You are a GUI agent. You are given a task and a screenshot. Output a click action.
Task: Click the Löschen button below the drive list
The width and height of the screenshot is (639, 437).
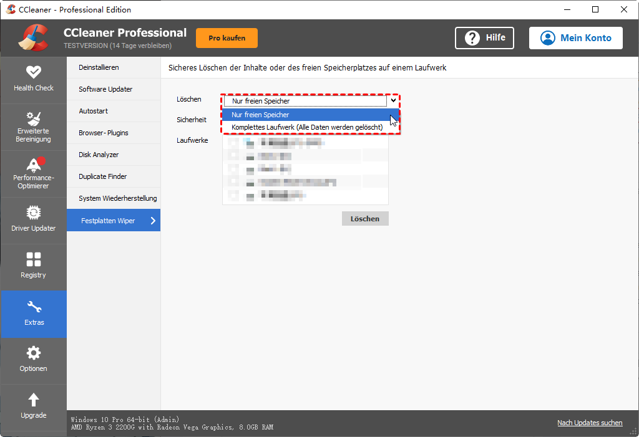click(365, 219)
